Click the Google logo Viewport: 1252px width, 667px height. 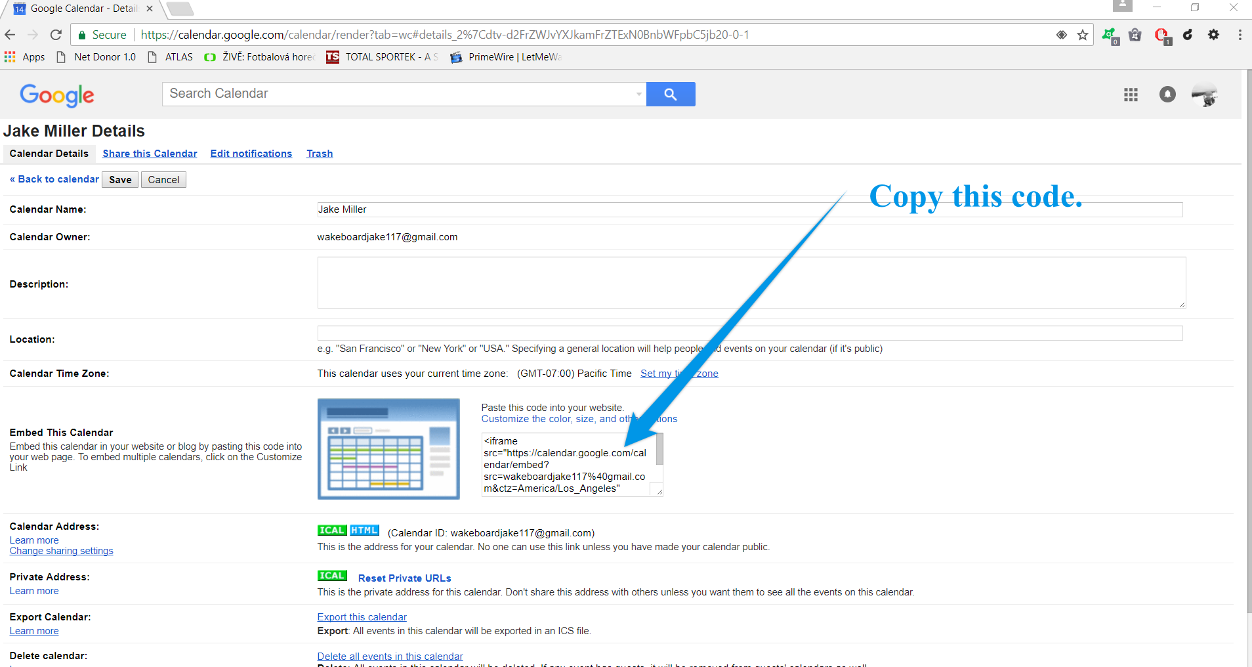57,95
